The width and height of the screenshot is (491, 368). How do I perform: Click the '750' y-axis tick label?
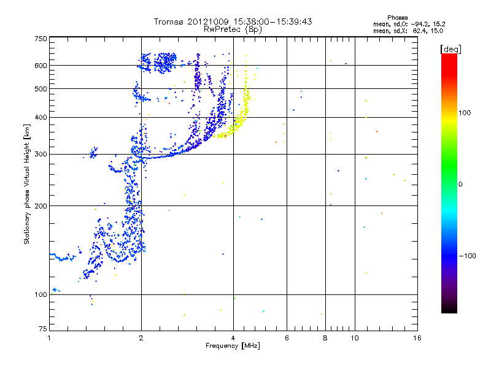(41, 39)
